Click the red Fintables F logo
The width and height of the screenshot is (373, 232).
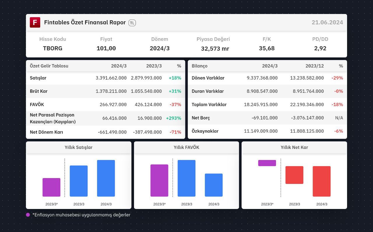[x=35, y=22]
